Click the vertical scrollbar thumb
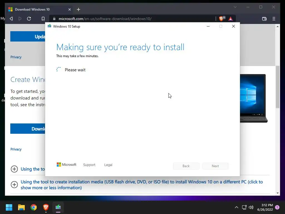 point(277,87)
